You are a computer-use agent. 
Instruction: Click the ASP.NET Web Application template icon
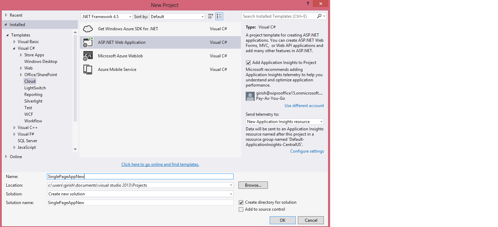[x=88, y=42]
